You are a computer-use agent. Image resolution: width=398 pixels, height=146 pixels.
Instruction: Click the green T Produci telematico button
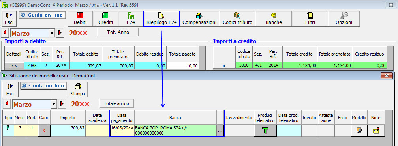pyautogui.click(x=265, y=131)
